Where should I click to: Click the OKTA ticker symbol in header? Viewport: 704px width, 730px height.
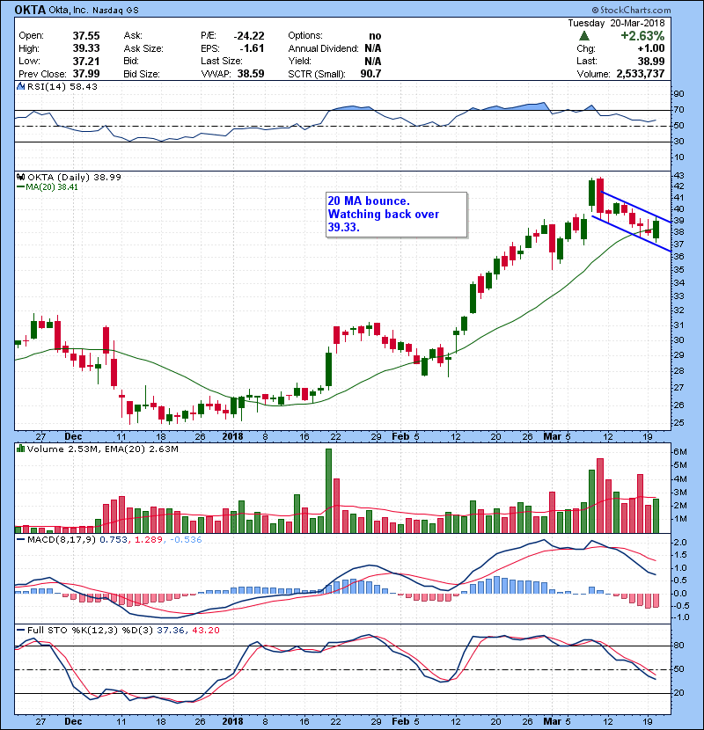click(29, 9)
